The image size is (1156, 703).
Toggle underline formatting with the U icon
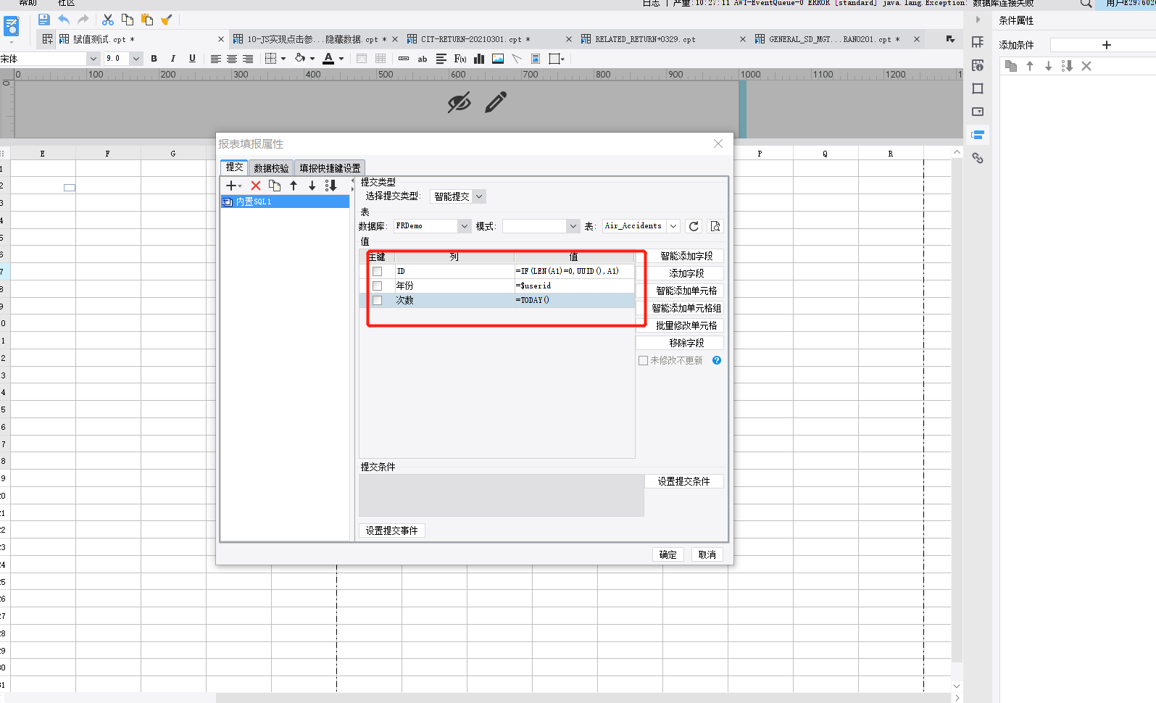192,59
